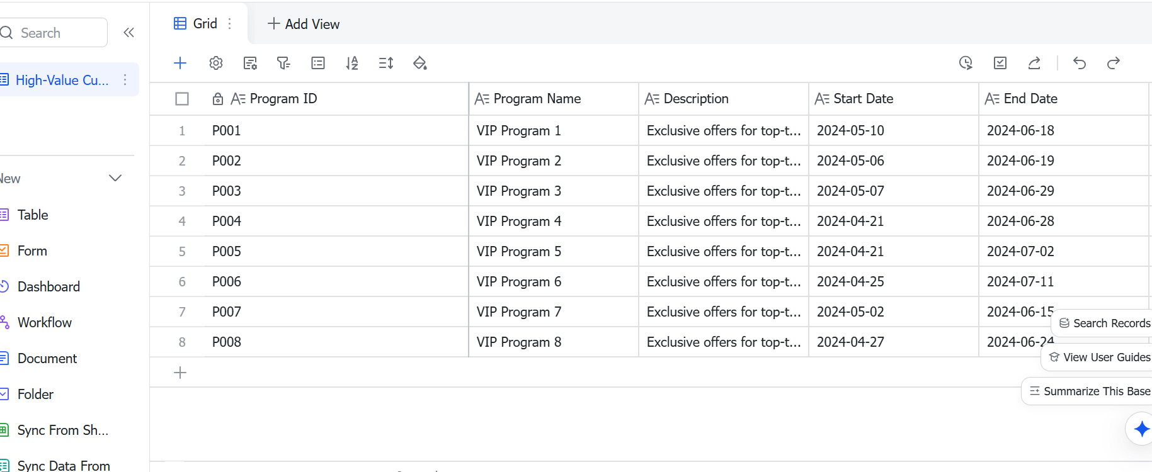Open the field configuration icon next to gear
The width and height of the screenshot is (1152, 472).
[x=250, y=63]
